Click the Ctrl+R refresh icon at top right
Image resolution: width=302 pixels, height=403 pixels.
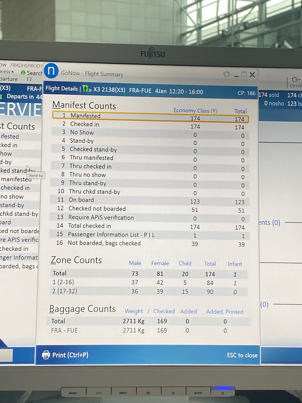coord(295,80)
